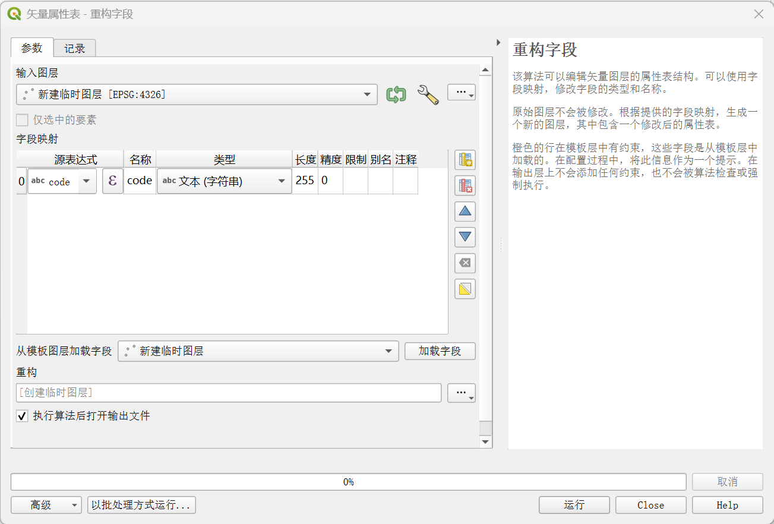Click QGIS logo in title bar
774x524 pixels.
(14, 14)
